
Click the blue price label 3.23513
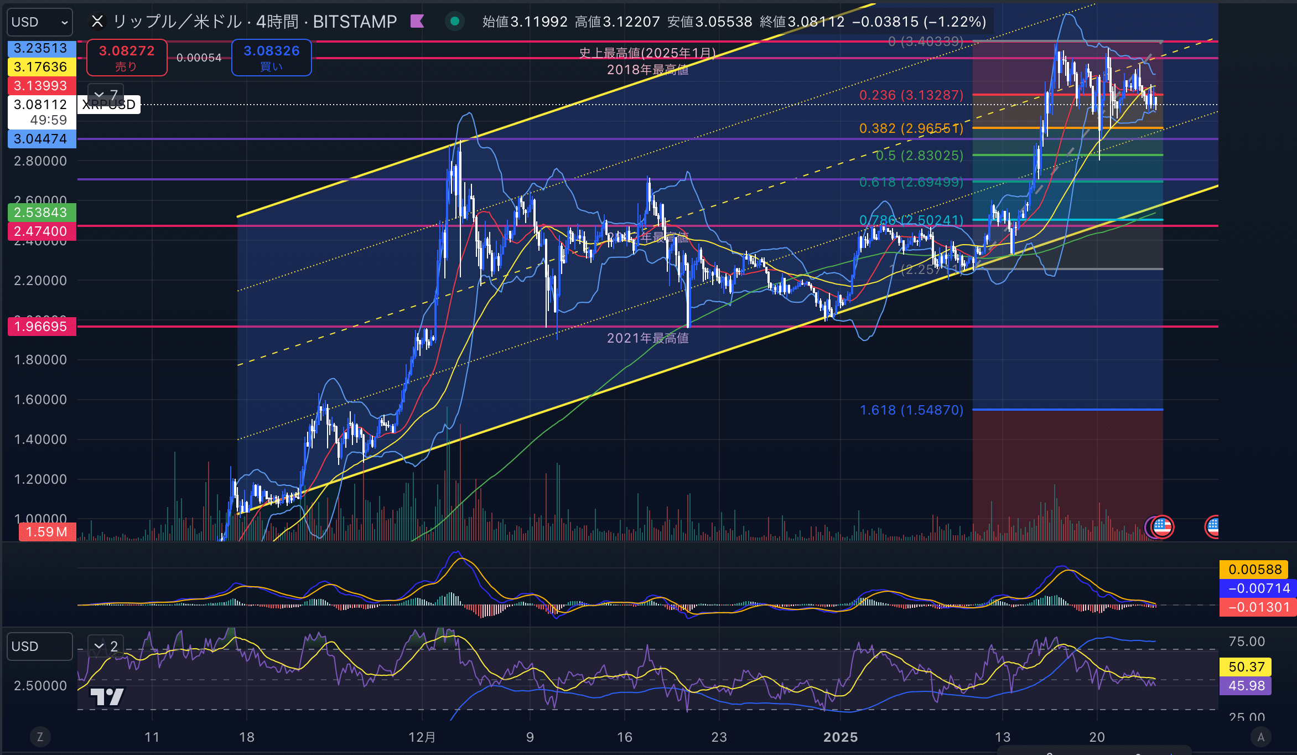41,48
